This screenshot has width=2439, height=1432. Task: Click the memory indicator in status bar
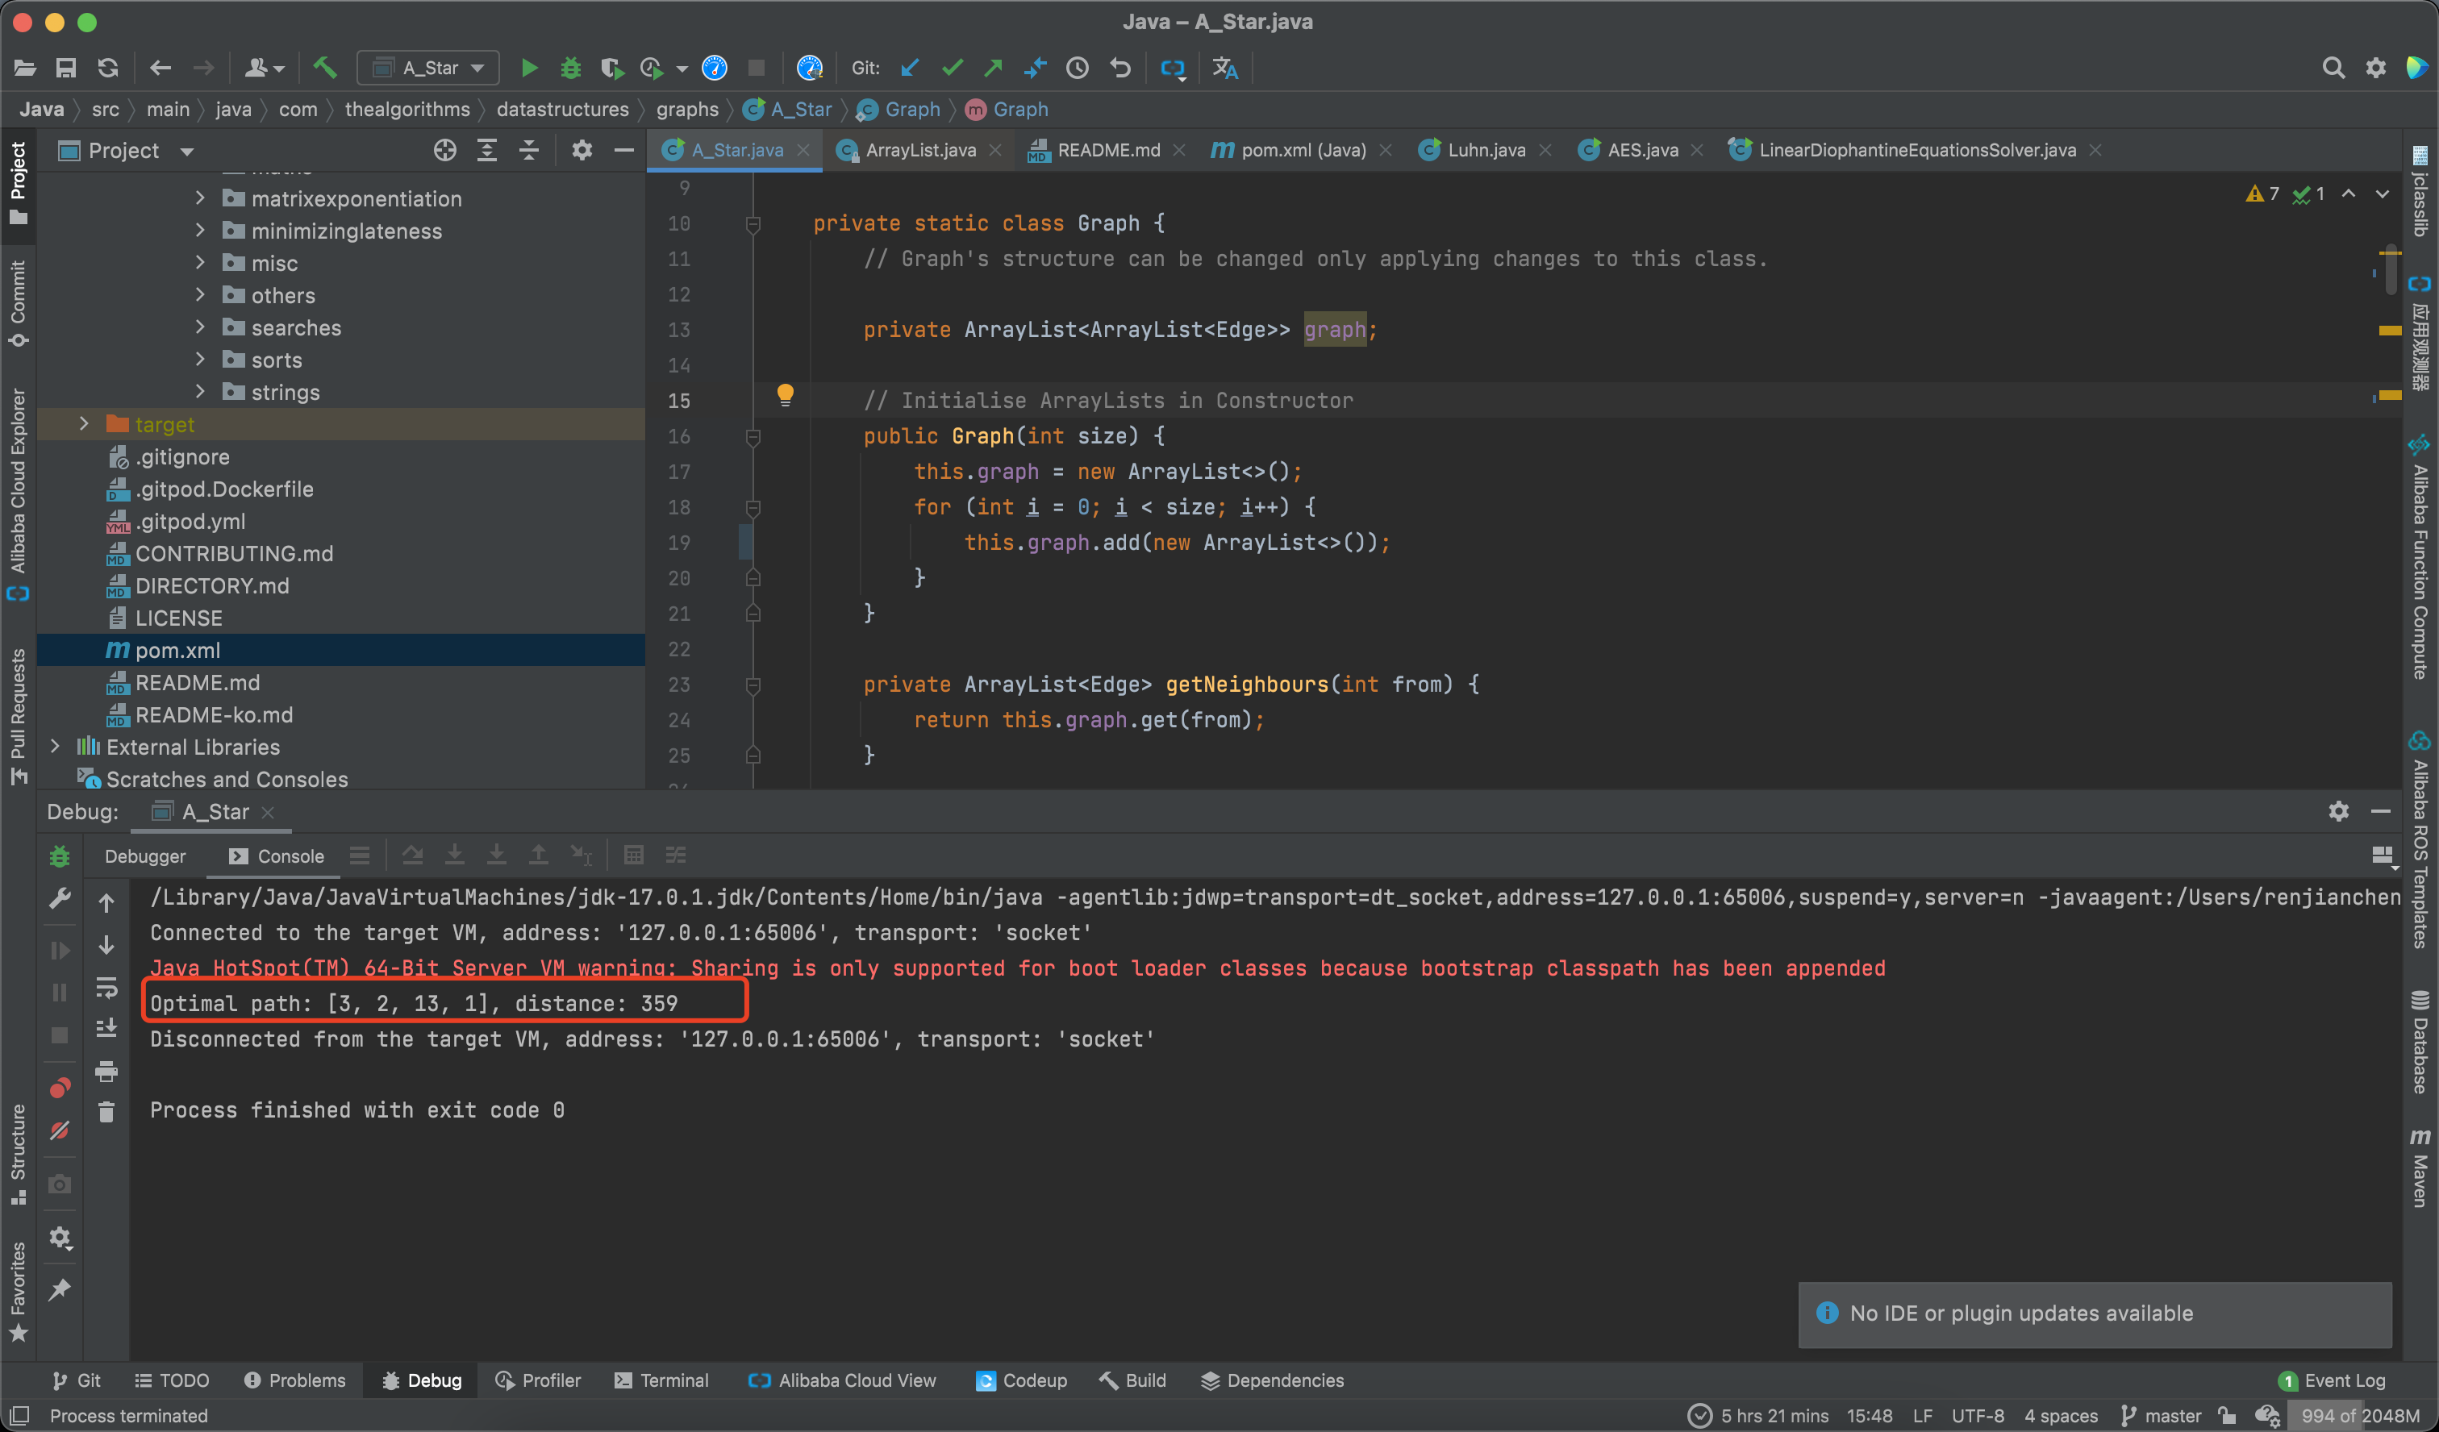coord(2360,1416)
